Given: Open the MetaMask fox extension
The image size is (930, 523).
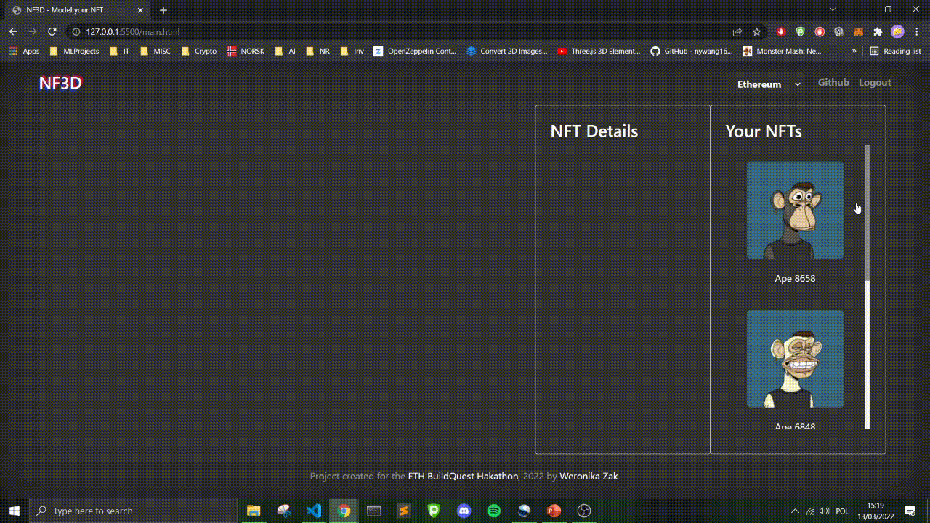Looking at the screenshot, I should (x=858, y=32).
